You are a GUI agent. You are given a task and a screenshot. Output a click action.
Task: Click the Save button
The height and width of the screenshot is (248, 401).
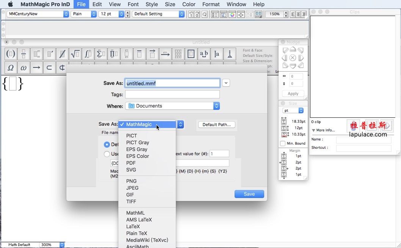click(249, 194)
